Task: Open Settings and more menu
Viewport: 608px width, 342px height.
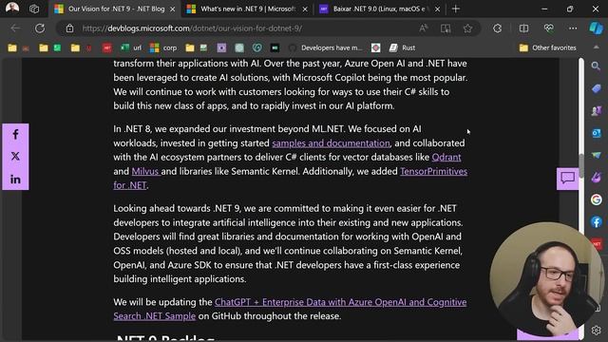Action: coord(573,28)
